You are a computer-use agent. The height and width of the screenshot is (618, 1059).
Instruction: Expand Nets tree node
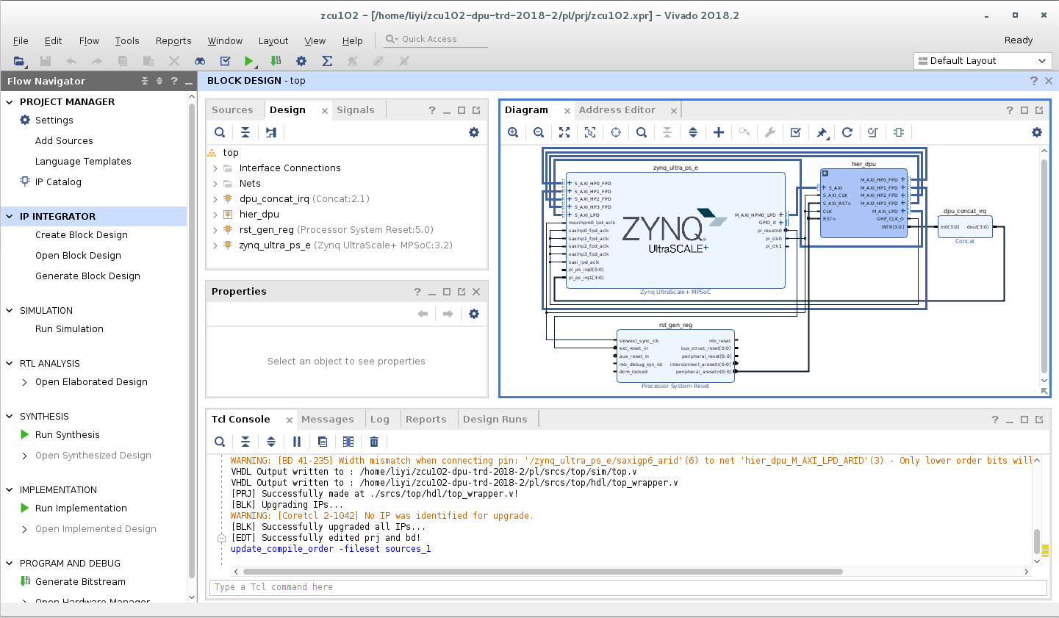coord(215,184)
